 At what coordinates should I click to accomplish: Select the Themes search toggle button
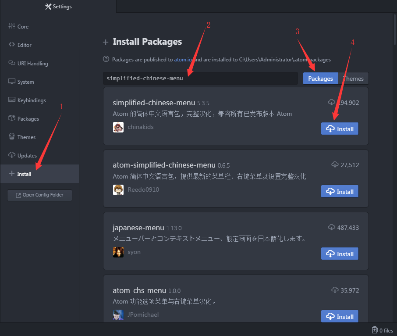pos(353,79)
